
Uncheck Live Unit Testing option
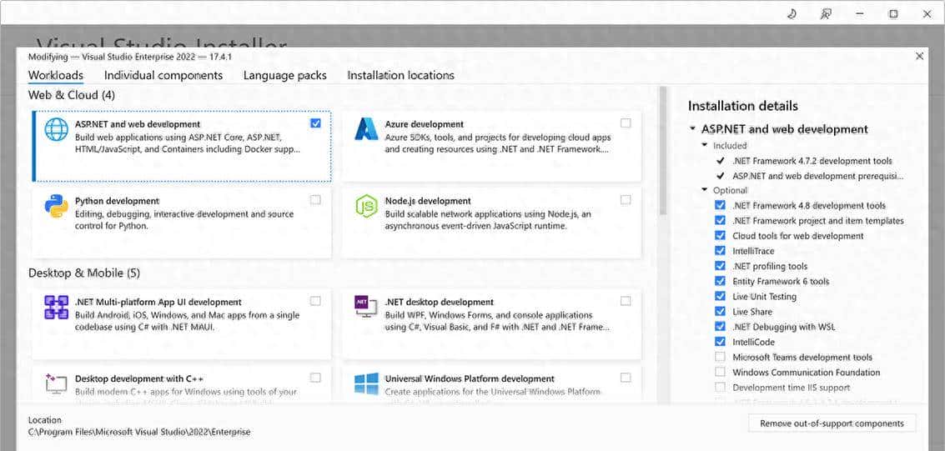click(x=720, y=296)
